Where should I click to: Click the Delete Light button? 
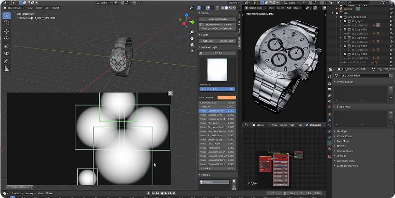coord(227,41)
